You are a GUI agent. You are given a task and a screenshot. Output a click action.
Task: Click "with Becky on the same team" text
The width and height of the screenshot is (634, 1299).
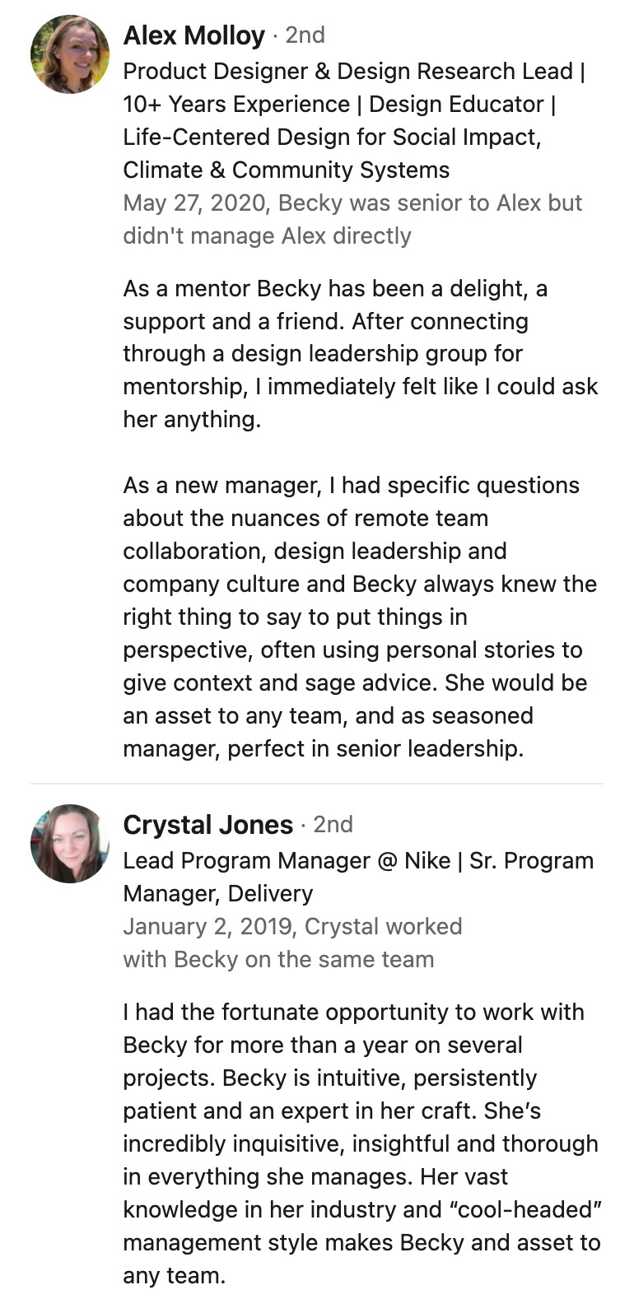[x=278, y=960]
